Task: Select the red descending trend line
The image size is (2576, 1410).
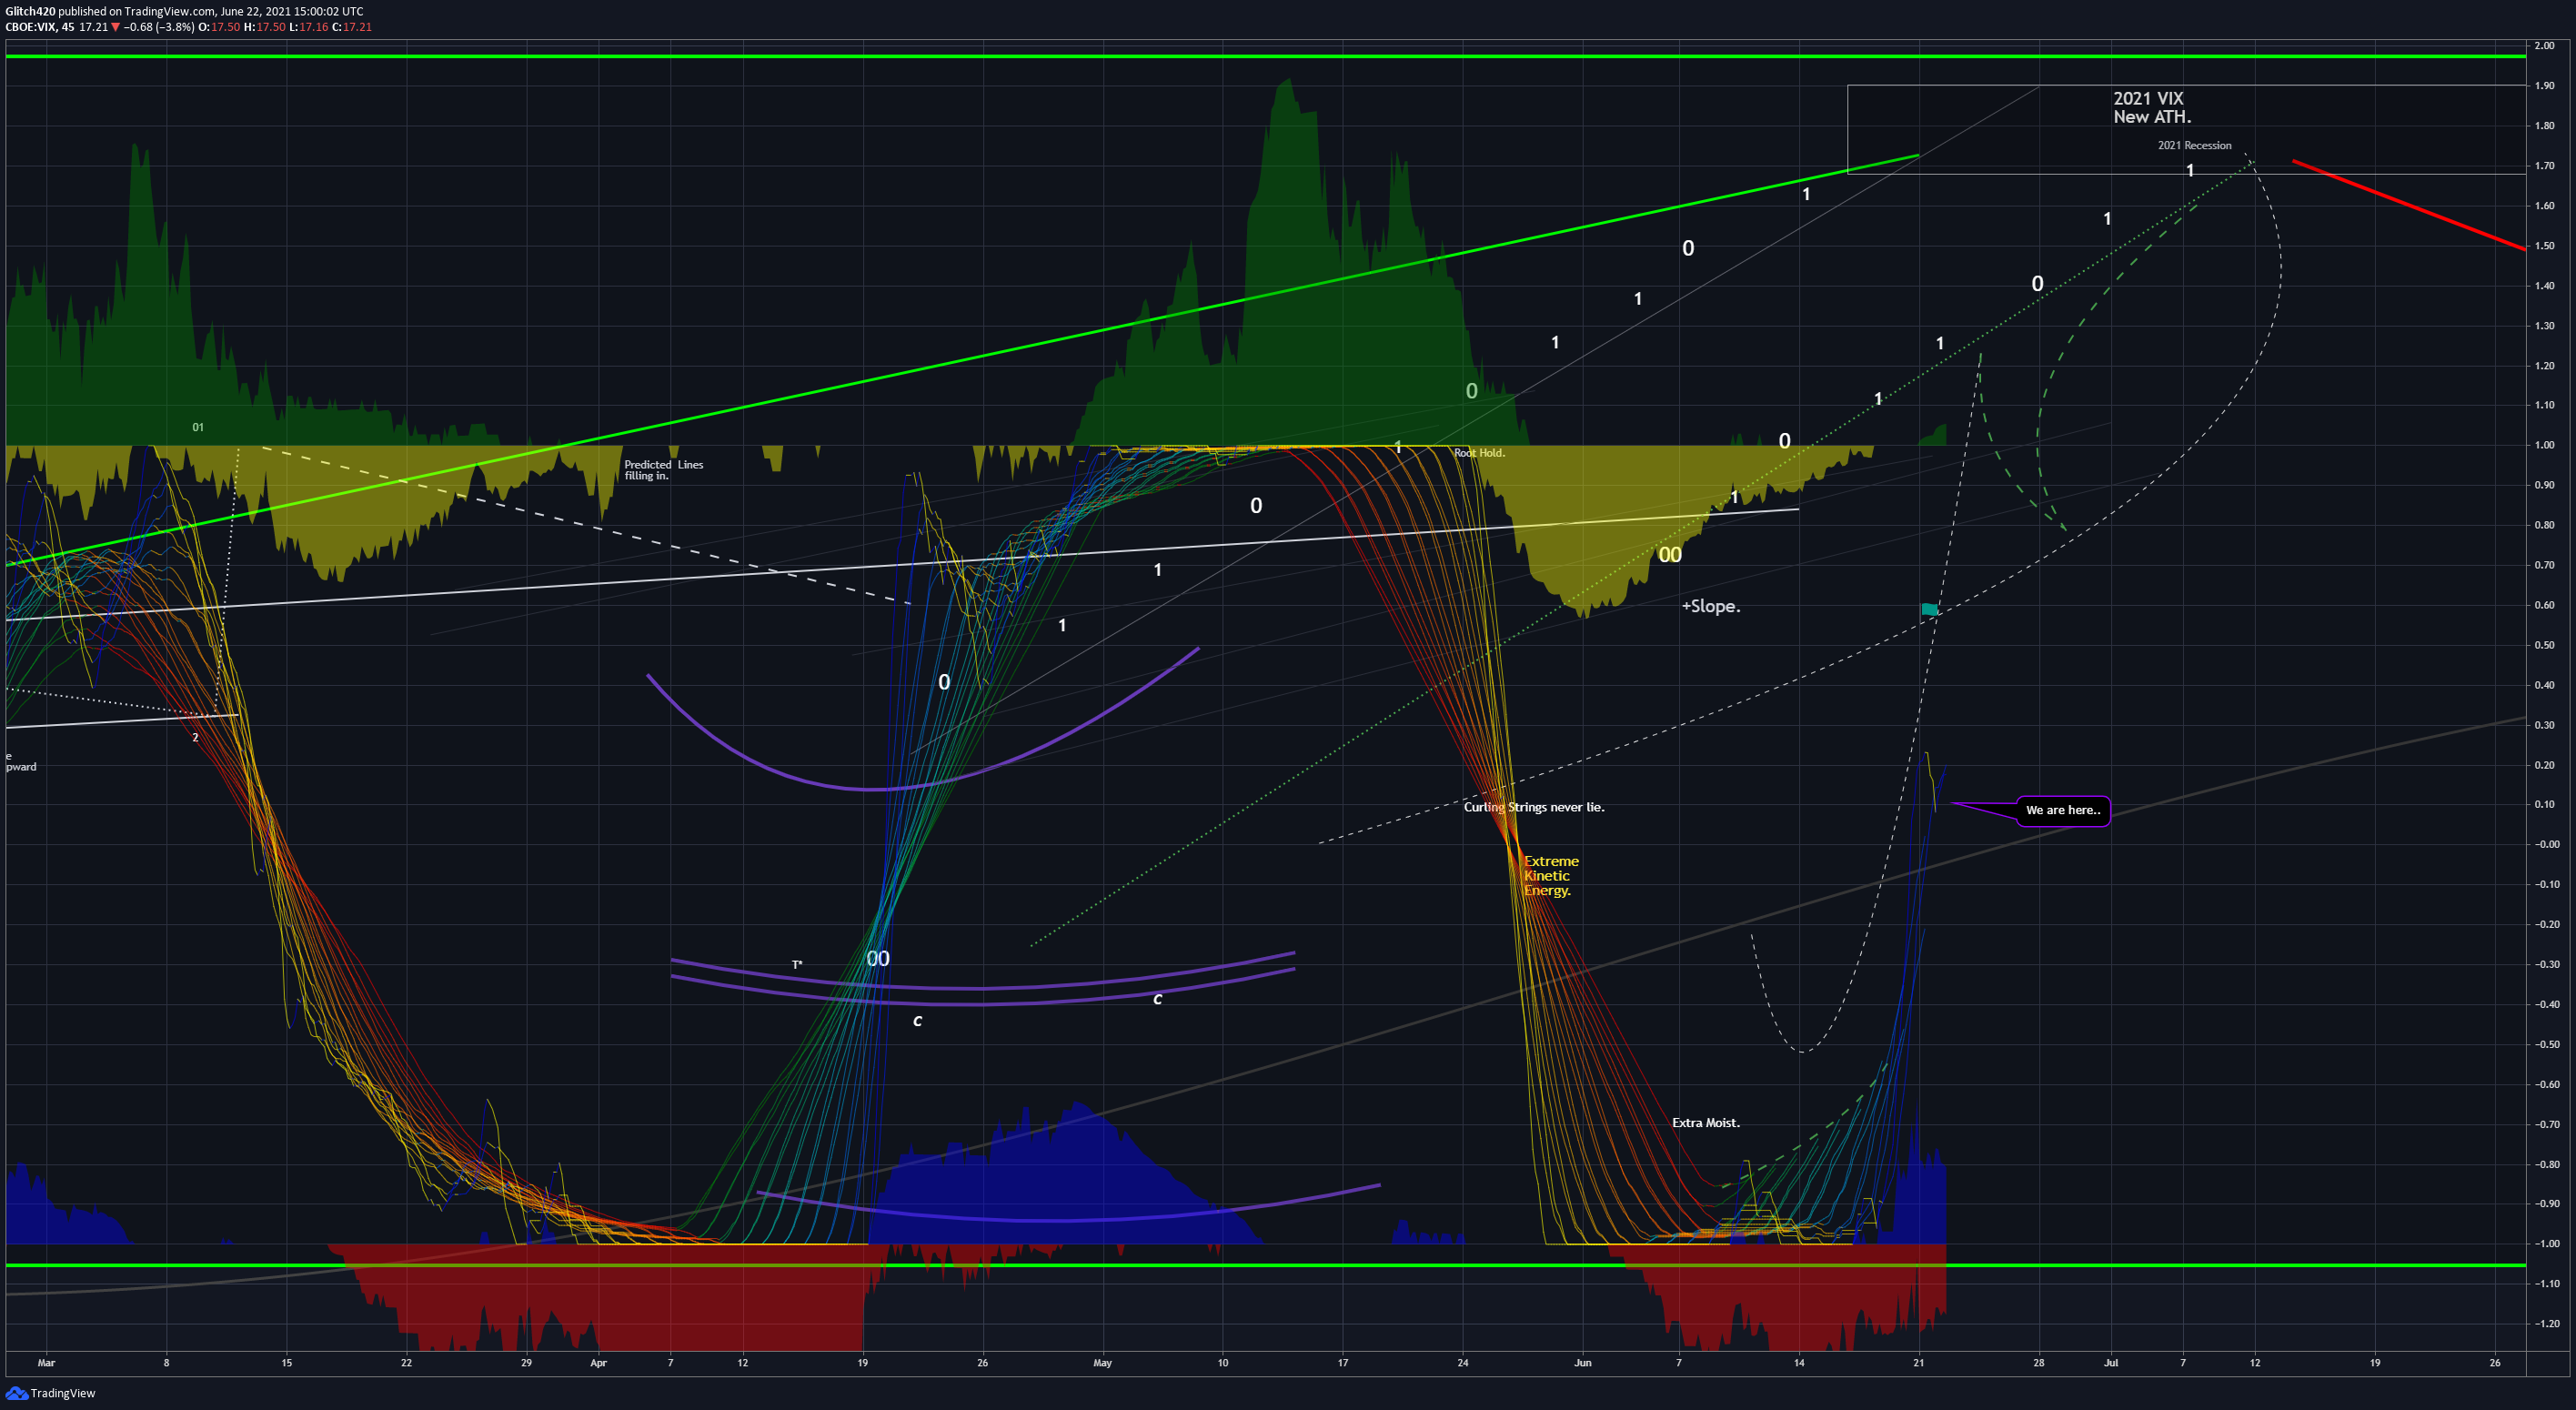Action: 2409,204
